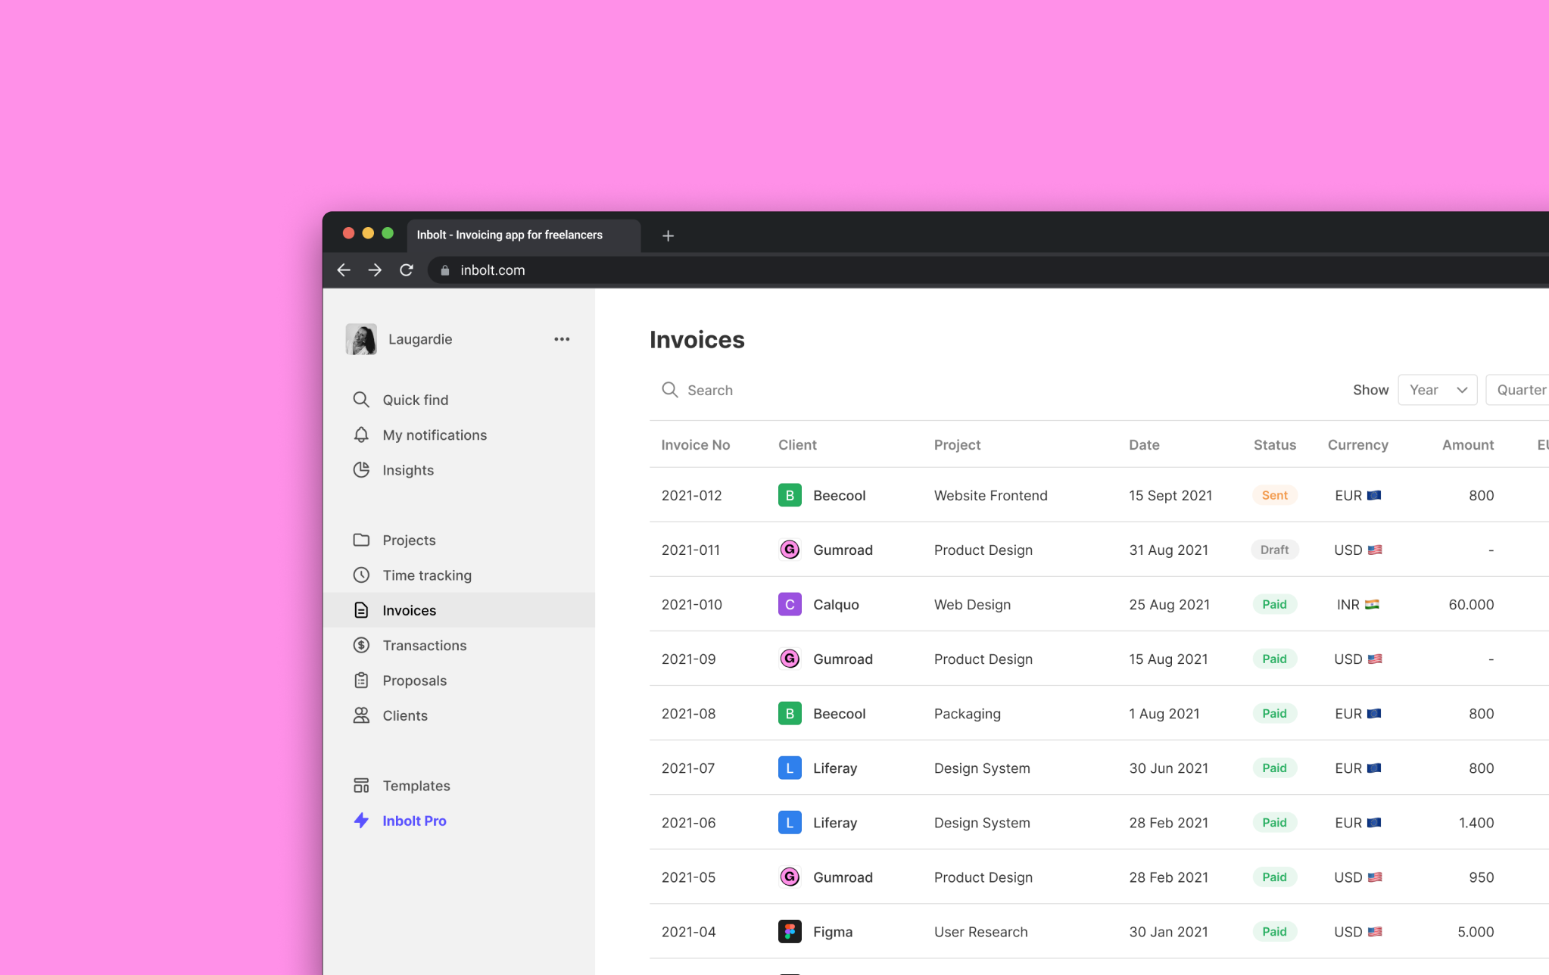
Task: Click the Projects folder icon
Action: tap(361, 540)
